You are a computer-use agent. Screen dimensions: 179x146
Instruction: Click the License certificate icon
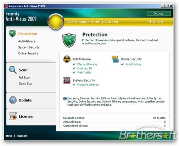click(x=13, y=116)
